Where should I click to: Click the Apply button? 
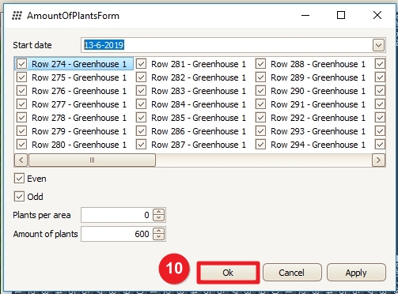356,273
